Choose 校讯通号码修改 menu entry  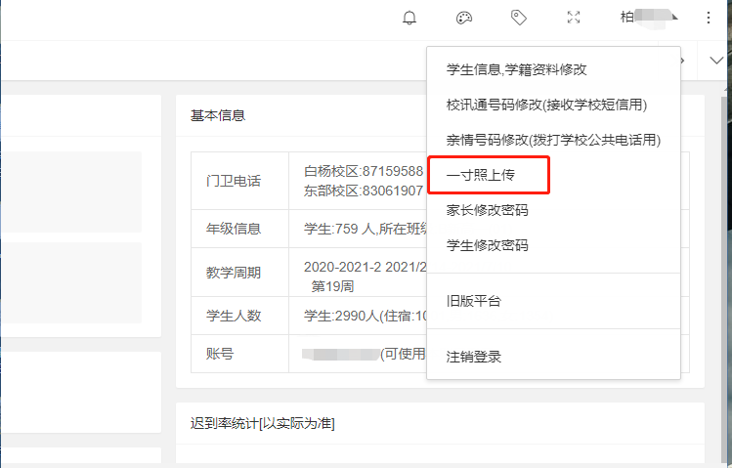point(546,105)
